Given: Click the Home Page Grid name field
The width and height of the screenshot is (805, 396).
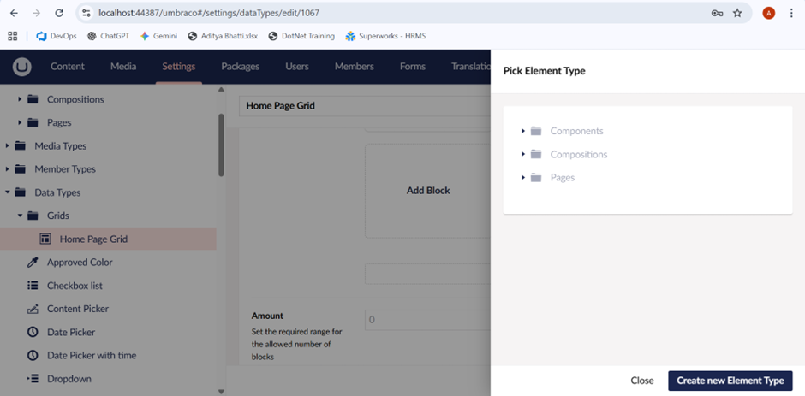Looking at the screenshot, I should (360, 106).
